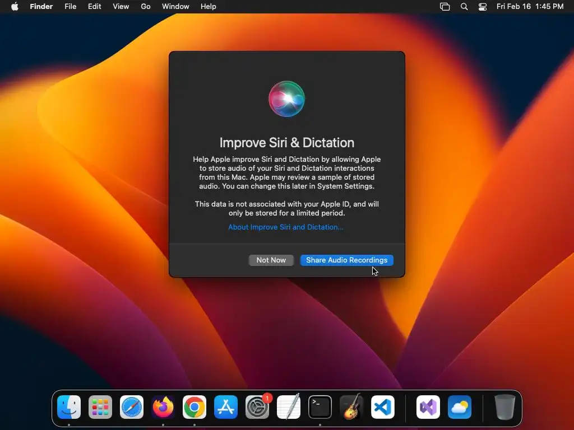Open the Trash in the Dock
The width and height of the screenshot is (574, 430).
point(505,407)
